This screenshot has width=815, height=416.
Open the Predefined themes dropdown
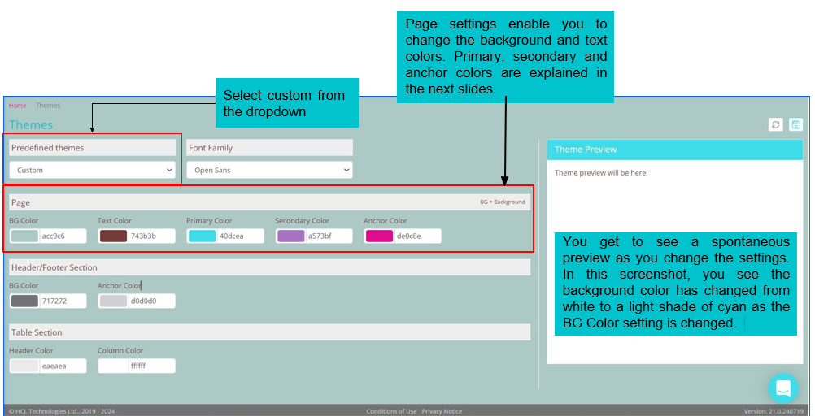[93, 170]
